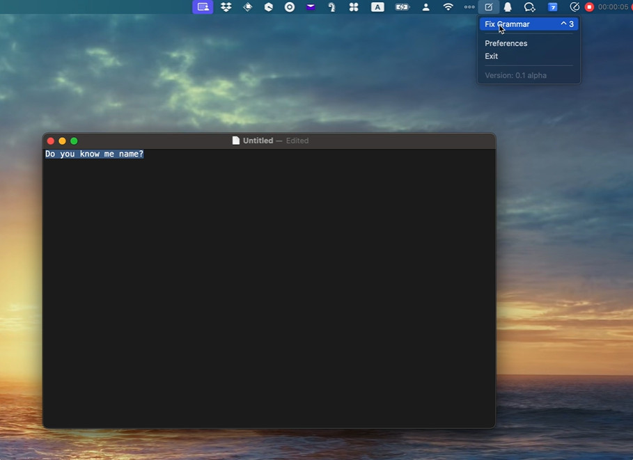Click the selected text 'Do you know me name?'
The image size is (633, 460).
[94, 154]
